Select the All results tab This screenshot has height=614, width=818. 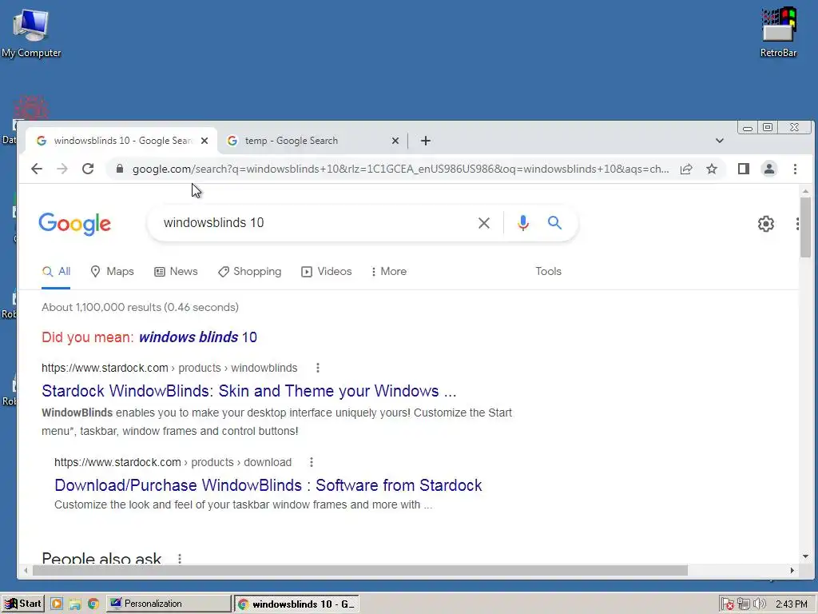point(57,272)
